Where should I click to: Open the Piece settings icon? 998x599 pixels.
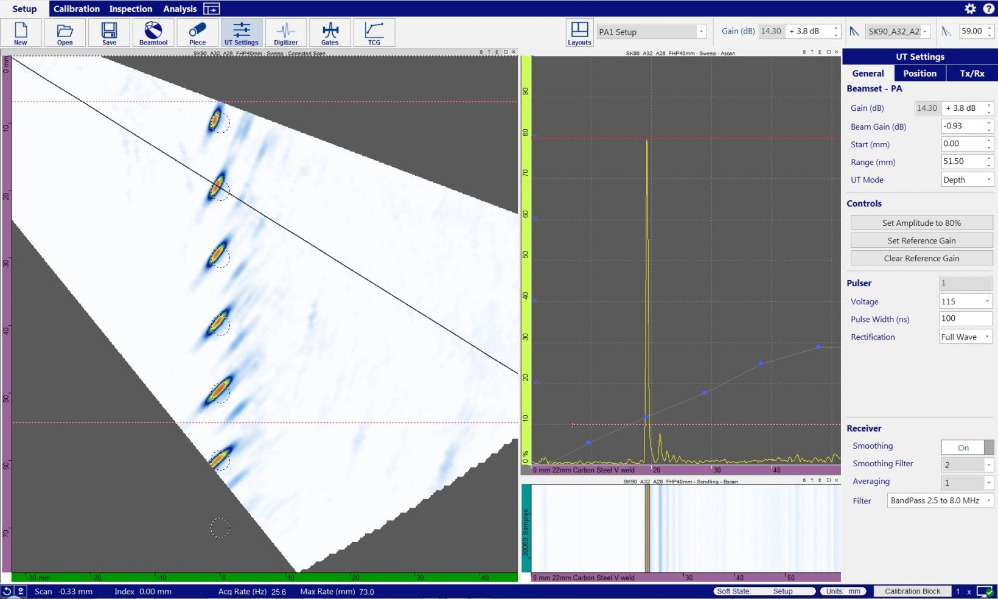[197, 33]
